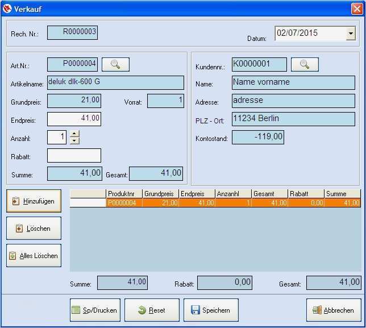The image size is (366, 328).
Task: Click the Verkauf window title icon
Action: [7, 9]
